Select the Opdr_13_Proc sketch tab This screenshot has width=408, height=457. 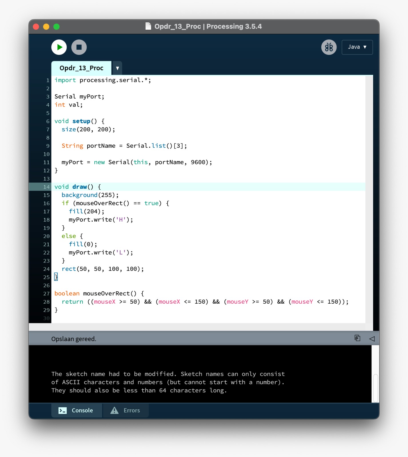pos(81,68)
